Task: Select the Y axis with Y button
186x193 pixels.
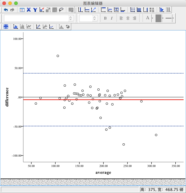Action: (35, 10)
